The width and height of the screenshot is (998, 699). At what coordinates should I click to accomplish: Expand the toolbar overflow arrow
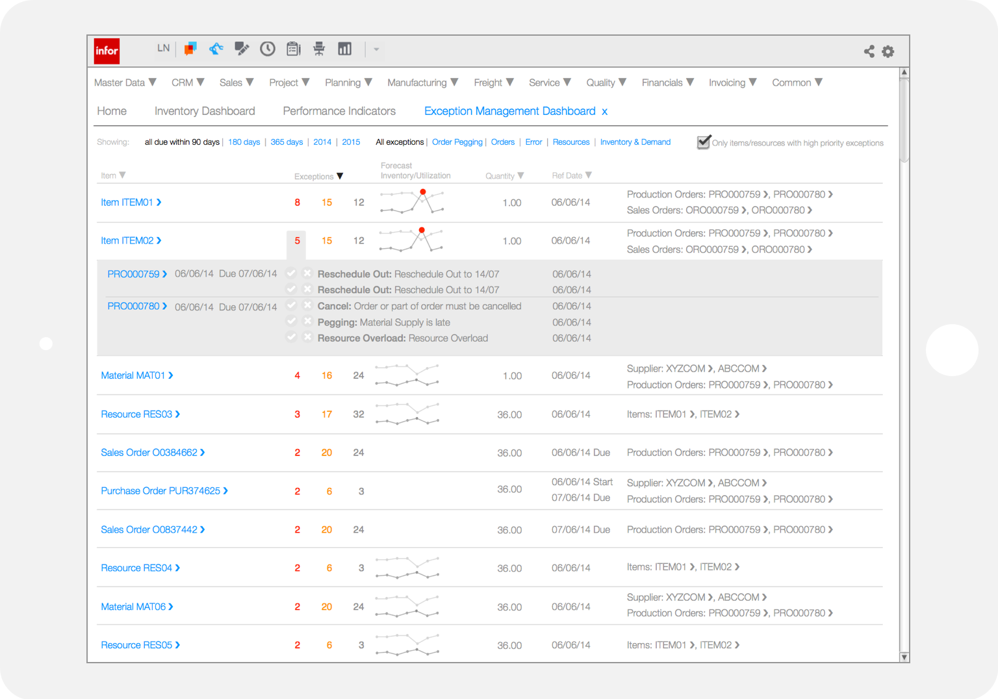tap(376, 49)
